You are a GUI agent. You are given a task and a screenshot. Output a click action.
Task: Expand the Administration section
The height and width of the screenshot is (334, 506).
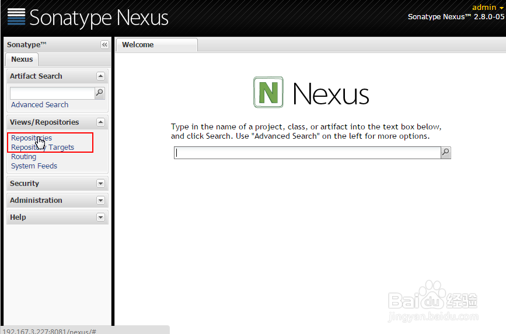101,200
